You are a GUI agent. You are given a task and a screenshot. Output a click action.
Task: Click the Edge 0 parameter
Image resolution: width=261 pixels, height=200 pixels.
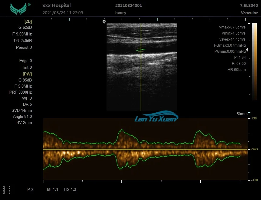tap(25, 61)
